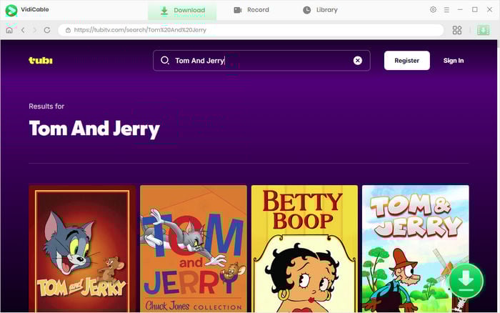Click the tubi logo

pos(41,60)
